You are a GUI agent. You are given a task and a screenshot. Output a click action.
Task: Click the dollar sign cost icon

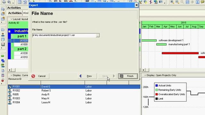point(151,2)
